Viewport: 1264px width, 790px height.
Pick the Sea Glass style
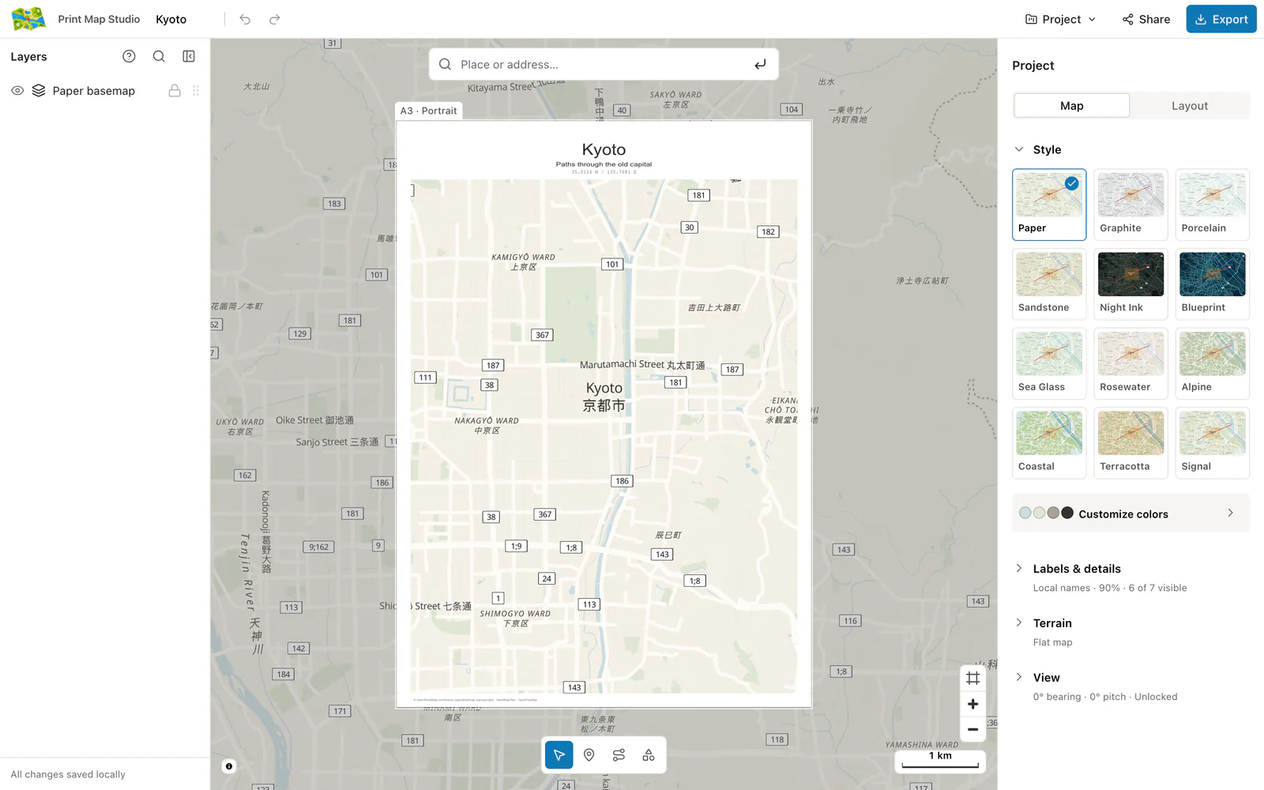tap(1049, 363)
